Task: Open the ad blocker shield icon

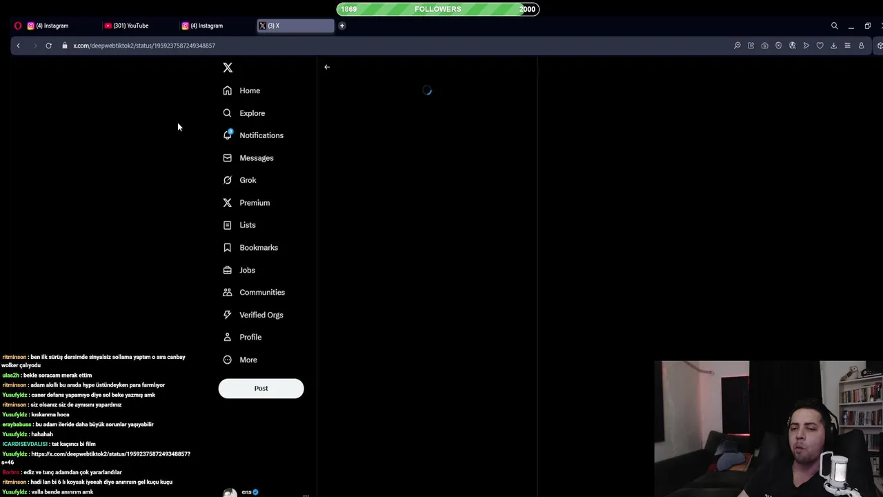Action: (778, 46)
